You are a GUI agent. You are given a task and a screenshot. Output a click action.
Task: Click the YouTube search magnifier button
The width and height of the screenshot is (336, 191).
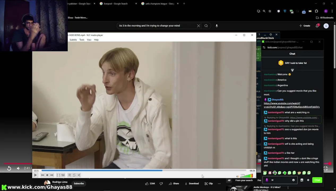[x=206, y=26]
